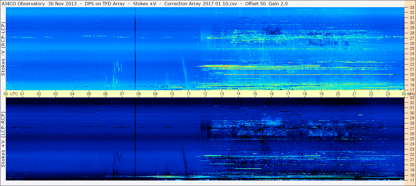Select hour '15' on the UTC time axis
The height and width of the screenshot is (186, 416).
pyautogui.click(x=255, y=94)
